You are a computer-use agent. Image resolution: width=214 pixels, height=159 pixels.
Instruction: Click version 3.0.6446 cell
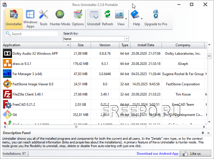tap(105, 74)
